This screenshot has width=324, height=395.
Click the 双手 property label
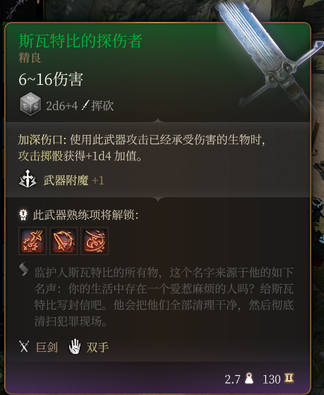coord(97,347)
